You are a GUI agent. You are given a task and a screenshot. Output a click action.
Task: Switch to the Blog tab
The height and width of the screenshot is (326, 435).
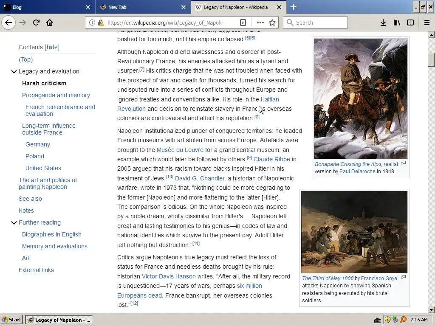pos(48,7)
